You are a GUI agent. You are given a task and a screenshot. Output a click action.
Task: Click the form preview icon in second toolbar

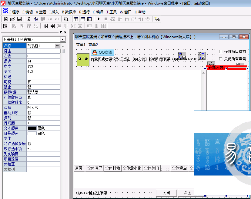[x=5, y=26]
